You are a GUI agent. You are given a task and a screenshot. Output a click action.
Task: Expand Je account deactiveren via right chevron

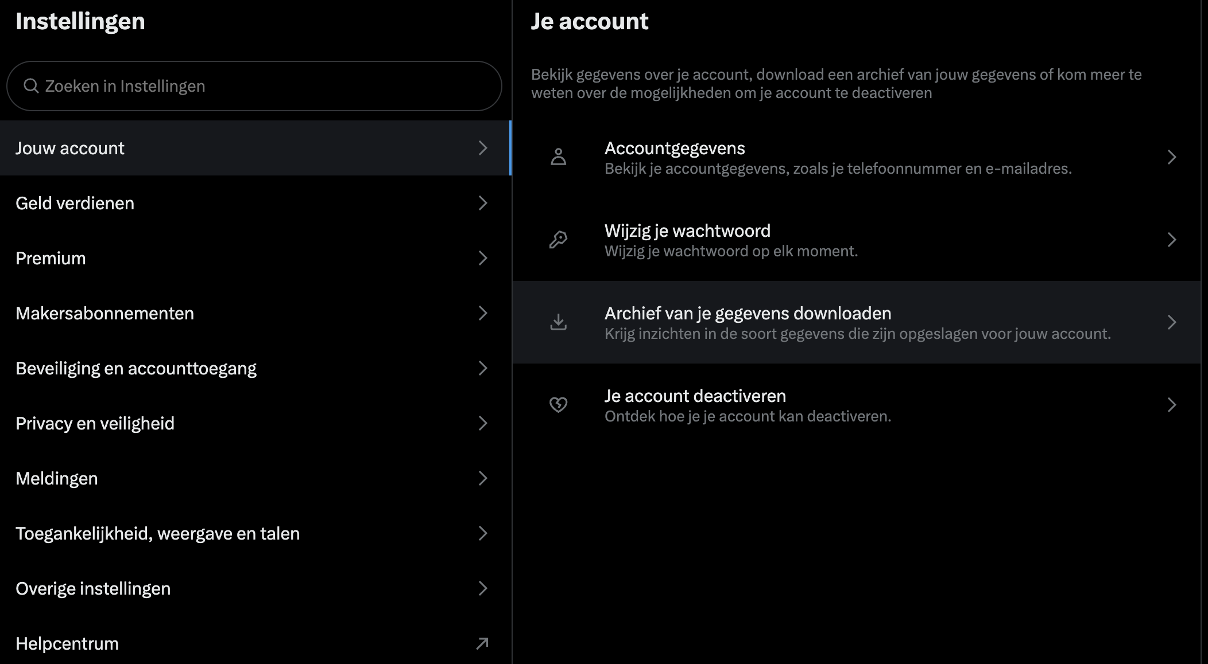tap(1172, 405)
